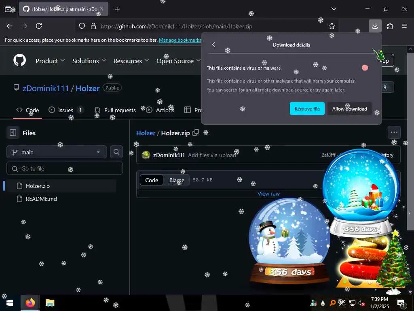
Task: Open the main branch selector dropdown
Action: [x=57, y=152]
